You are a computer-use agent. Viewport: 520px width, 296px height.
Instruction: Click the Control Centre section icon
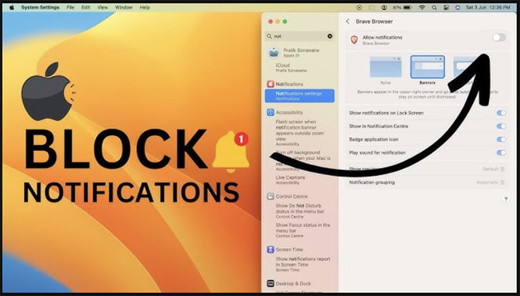pyautogui.click(x=270, y=196)
